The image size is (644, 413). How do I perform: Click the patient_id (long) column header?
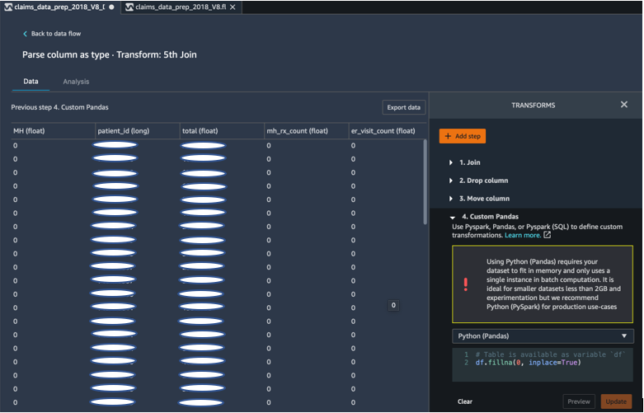click(138, 131)
